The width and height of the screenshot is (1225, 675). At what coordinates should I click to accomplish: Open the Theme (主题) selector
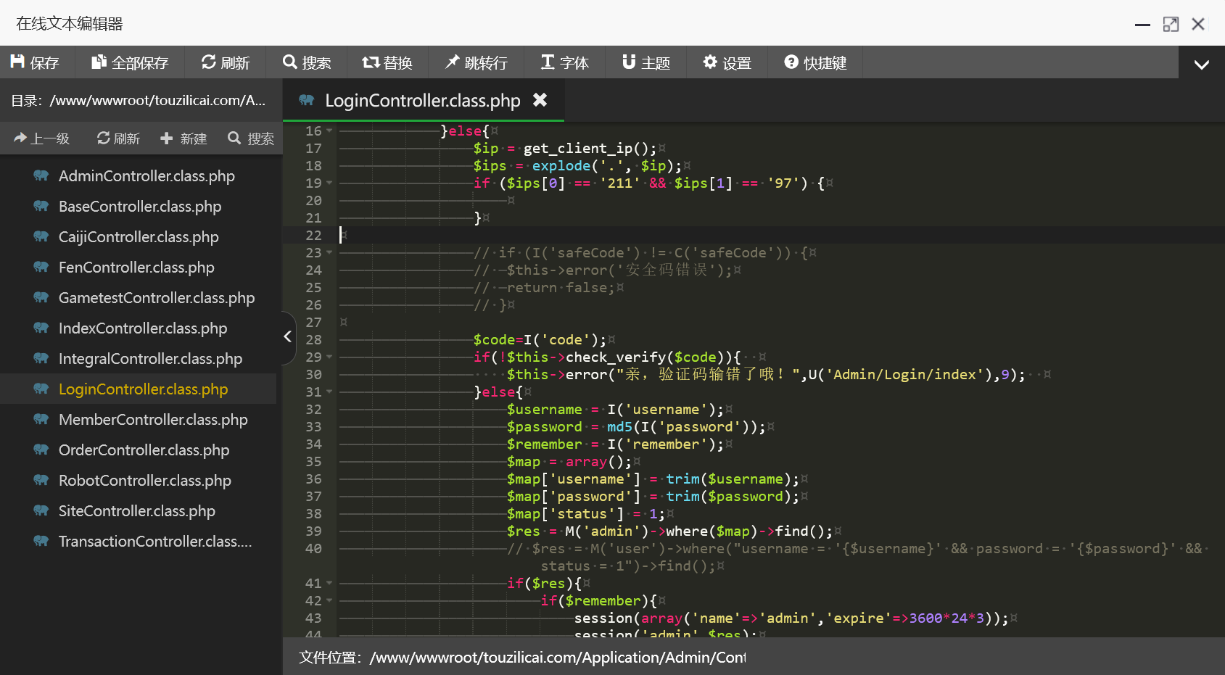click(x=646, y=62)
